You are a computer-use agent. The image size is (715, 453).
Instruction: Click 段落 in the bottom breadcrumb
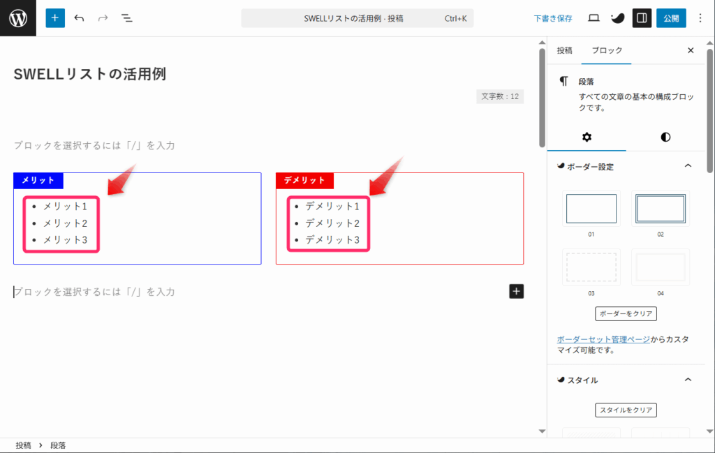(58, 445)
